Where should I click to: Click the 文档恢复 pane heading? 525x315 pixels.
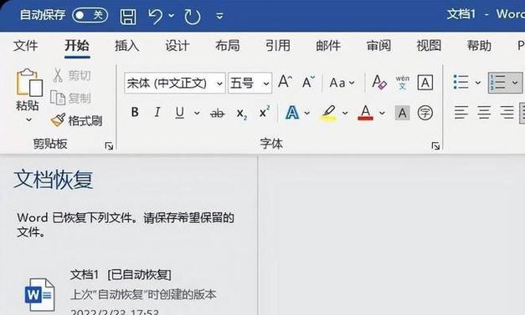pos(54,180)
